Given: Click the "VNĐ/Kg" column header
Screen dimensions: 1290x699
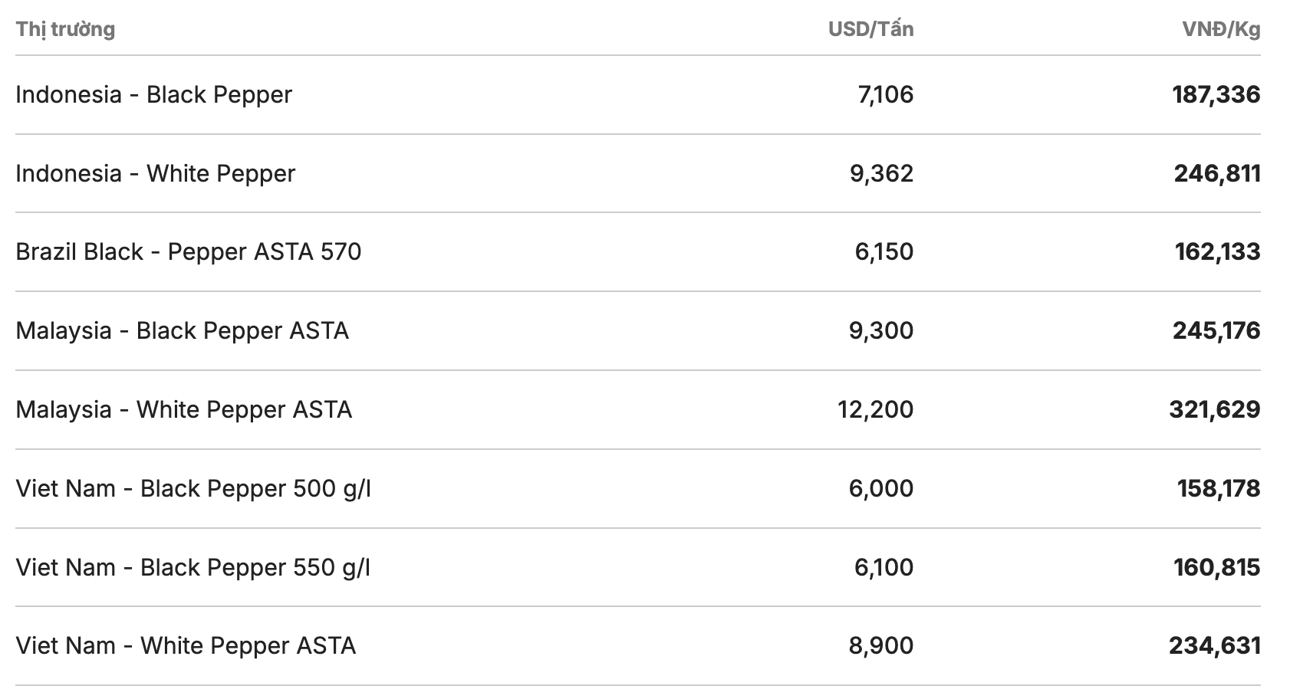Looking at the screenshot, I should tap(1221, 29).
